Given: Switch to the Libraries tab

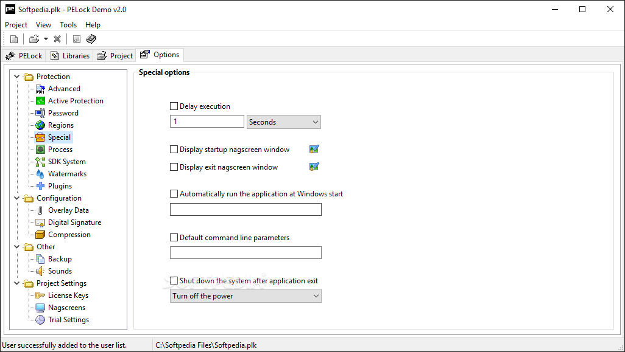Looking at the screenshot, I should (70, 56).
